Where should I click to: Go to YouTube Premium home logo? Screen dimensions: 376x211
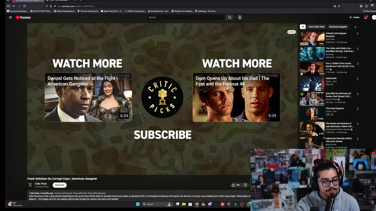[23, 17]
